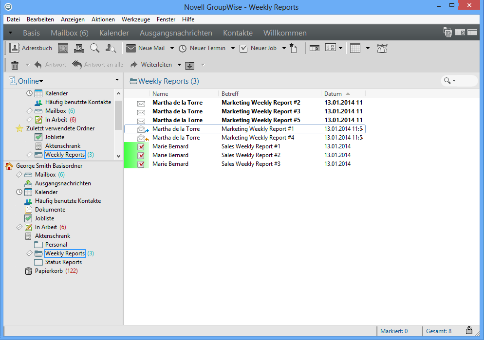Viewport: 484px width, 340px height.
Task: Switch to the Kalender tab
Action: pyautogui.click(x=114, y=33)
